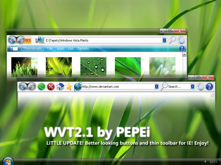Select the grass at sunset thumbnail
This screenshot has height=165, width=221.
click(x=24, y=67)
